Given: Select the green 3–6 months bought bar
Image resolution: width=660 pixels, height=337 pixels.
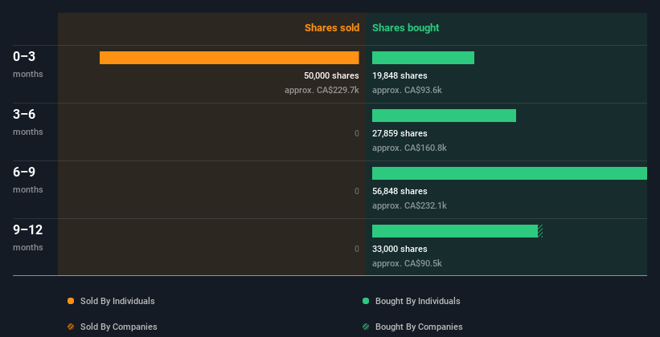Looking at the screenshot, I should (444, 116).
